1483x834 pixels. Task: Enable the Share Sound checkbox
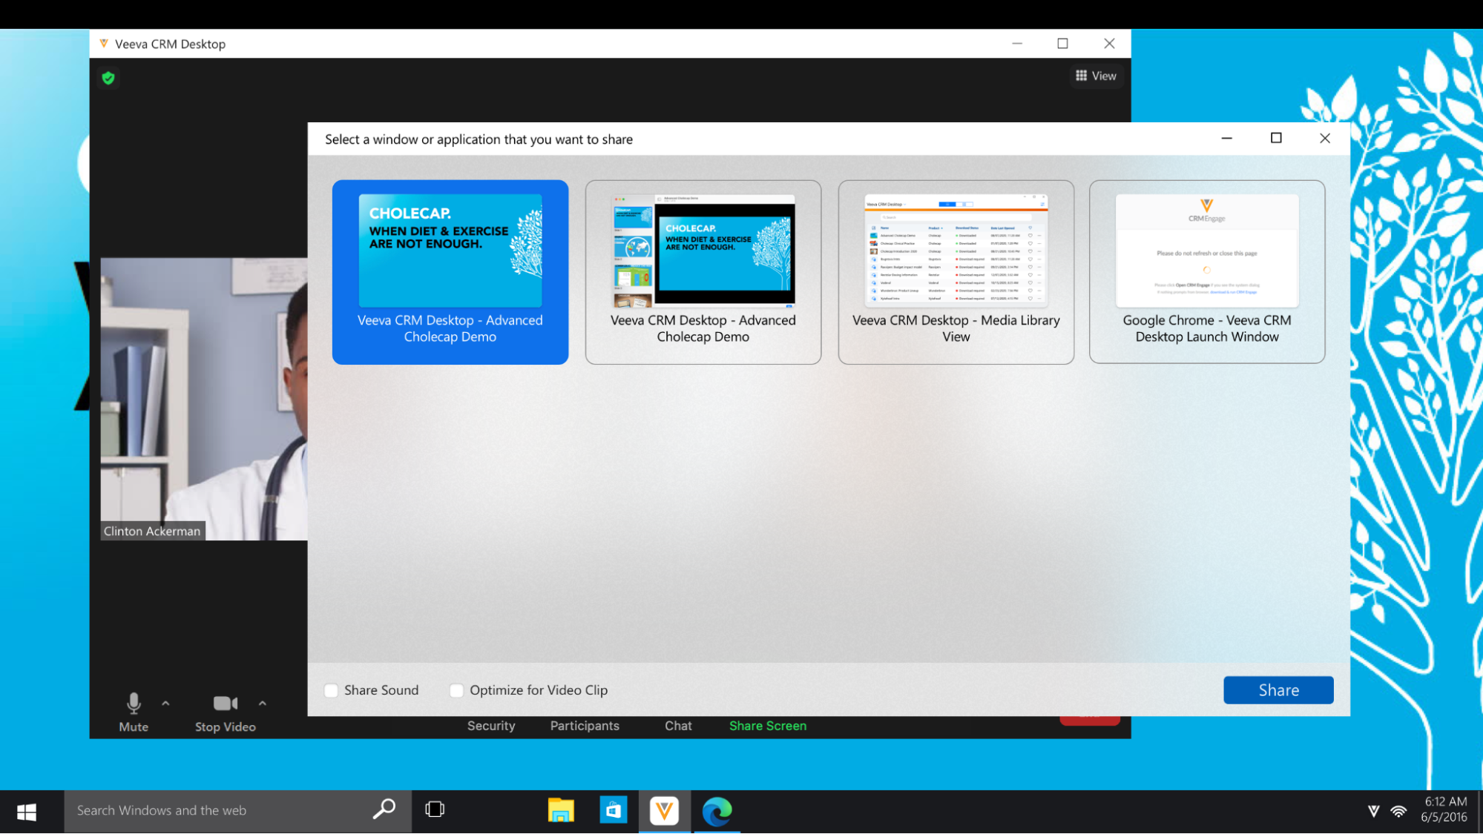[332, 690]
